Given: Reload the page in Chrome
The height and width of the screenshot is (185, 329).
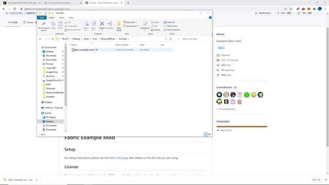Looking at the screenshot, I should click(x=15, y=9).
